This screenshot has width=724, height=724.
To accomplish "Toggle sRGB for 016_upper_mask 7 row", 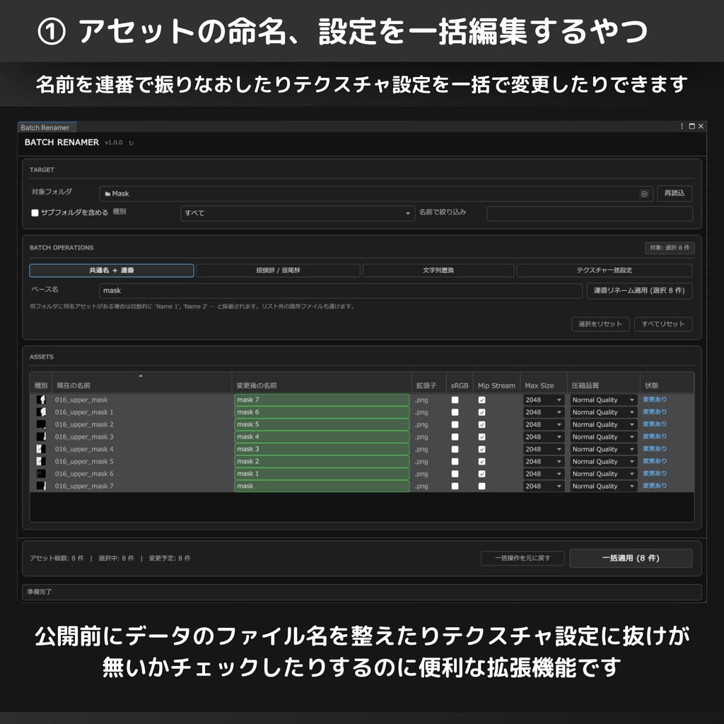I will 455,486.
